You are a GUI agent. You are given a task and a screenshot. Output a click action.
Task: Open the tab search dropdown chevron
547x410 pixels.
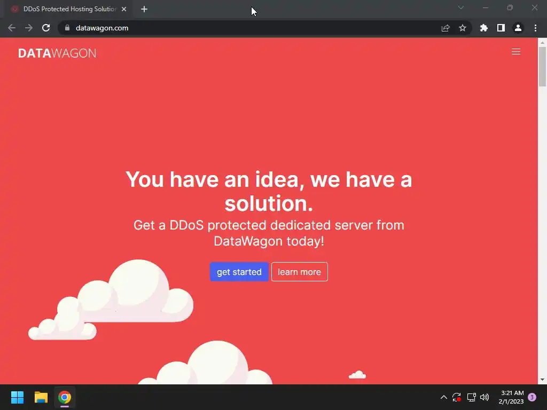(x=461, y=7)
